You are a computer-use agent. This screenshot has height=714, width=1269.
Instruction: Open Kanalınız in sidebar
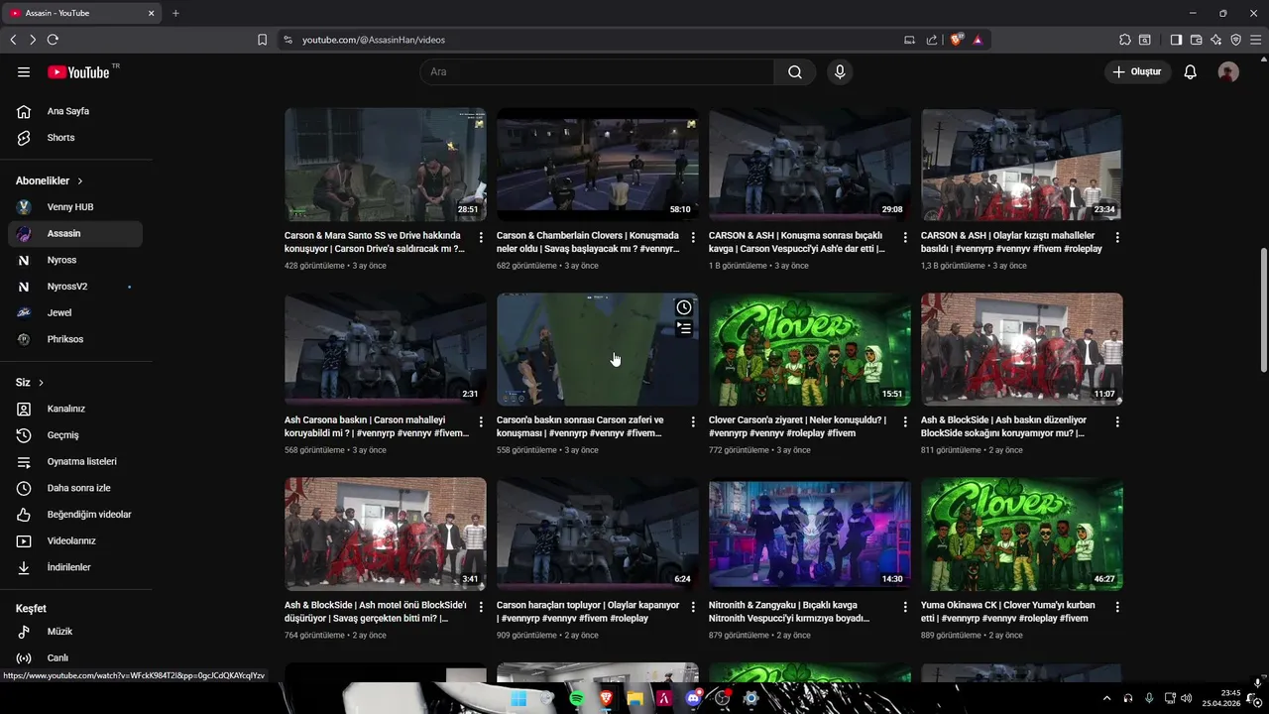coord(75,409)
